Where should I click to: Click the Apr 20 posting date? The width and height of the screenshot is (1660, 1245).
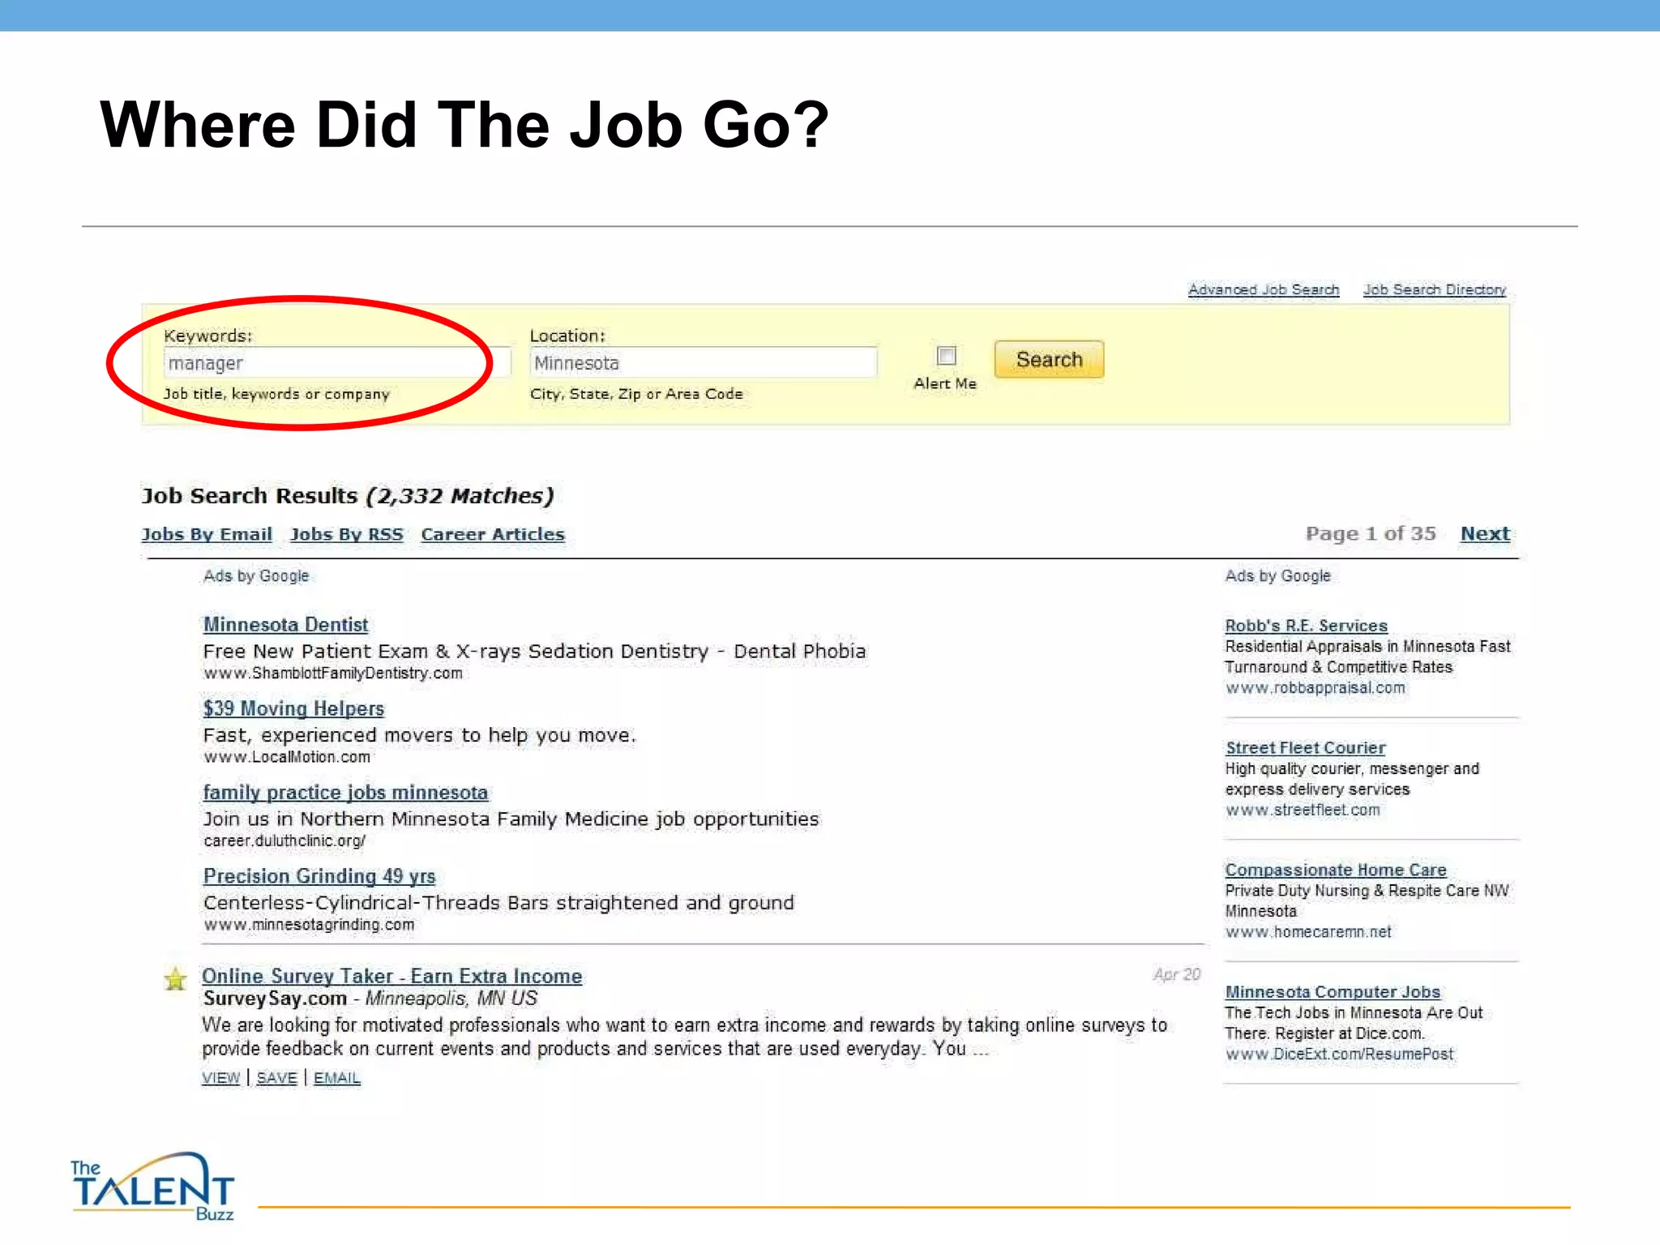(x=1177, y=974)
